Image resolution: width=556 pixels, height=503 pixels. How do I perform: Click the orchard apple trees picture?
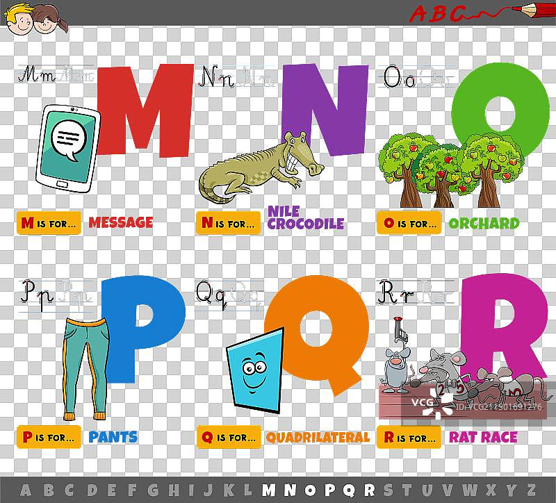tap(450, 168)
